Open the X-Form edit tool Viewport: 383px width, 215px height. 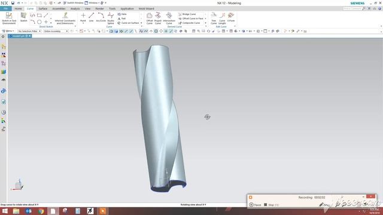(x=231, y=17)
